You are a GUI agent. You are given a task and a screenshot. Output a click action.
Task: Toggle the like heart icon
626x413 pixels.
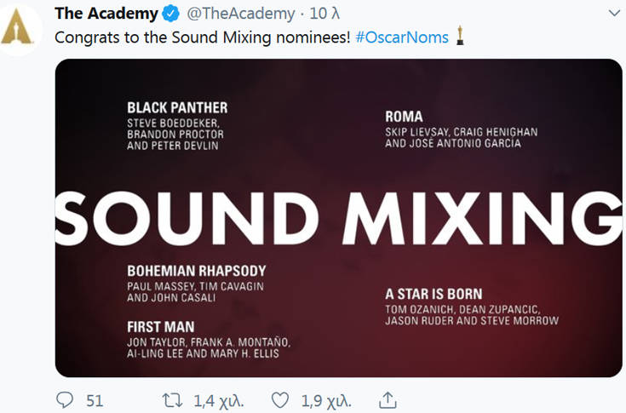(x=279, y=399)
